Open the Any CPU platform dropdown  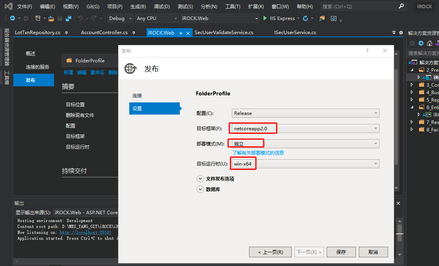tap(157, 18)
